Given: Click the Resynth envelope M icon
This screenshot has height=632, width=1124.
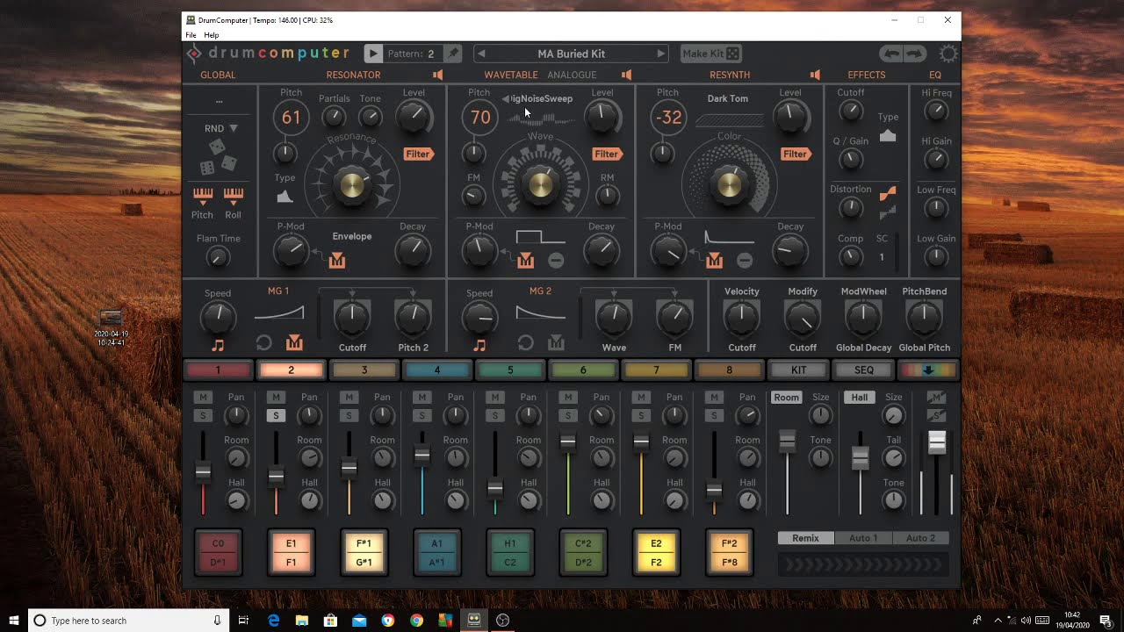Looking at the screenshot, I should tap(714, 261).
